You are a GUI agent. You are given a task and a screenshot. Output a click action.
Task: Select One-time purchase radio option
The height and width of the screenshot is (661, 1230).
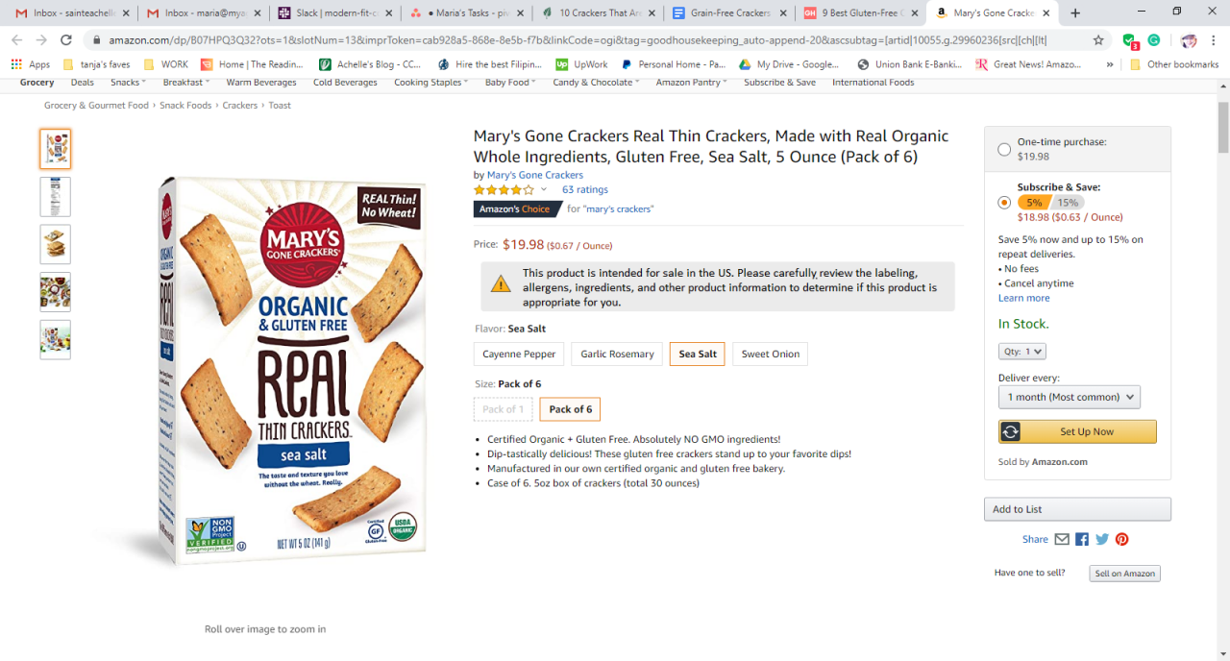(x=1004, y=149)
